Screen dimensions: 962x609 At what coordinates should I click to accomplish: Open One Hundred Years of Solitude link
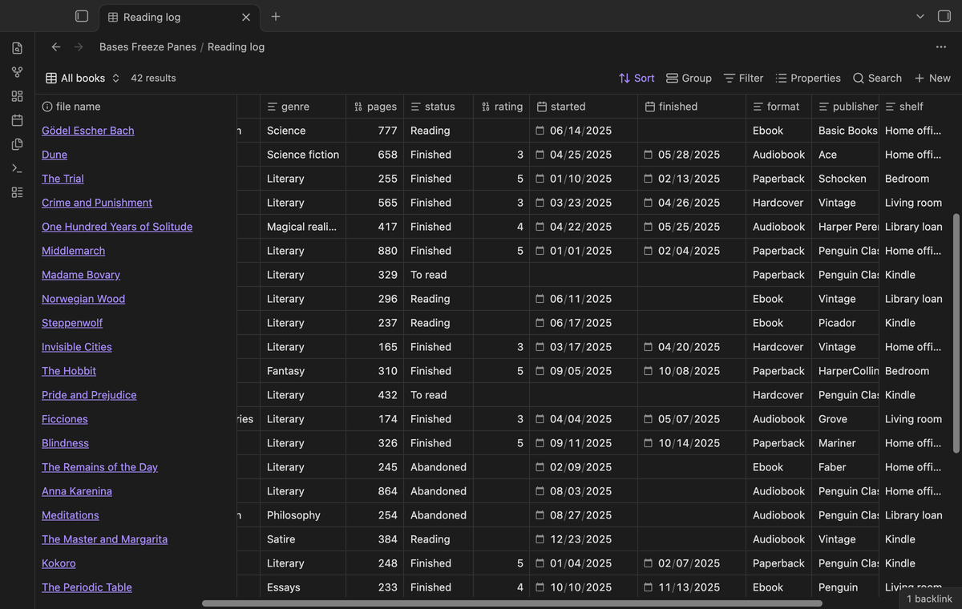point(117,227)
